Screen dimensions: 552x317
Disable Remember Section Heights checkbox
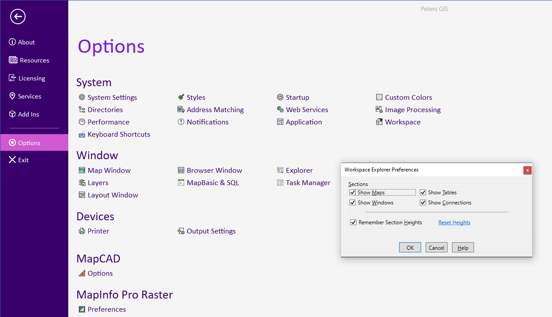pos(353,222)
